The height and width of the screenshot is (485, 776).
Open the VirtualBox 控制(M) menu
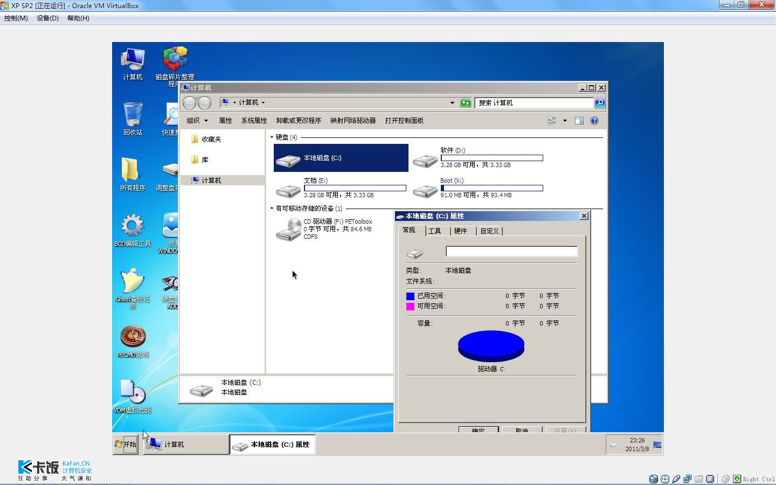(16, 18)
